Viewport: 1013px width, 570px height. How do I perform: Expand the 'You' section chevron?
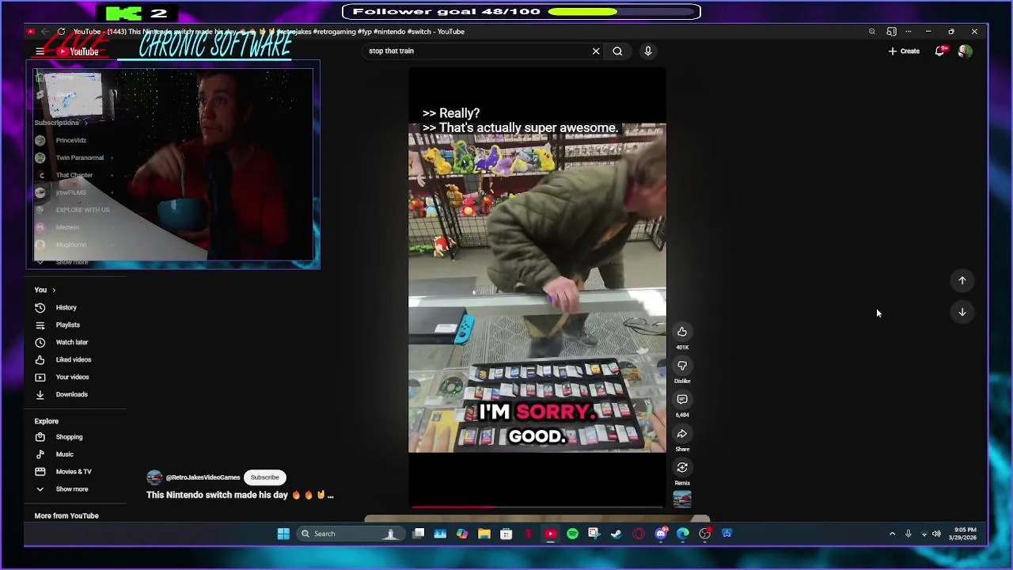point(54,290)
